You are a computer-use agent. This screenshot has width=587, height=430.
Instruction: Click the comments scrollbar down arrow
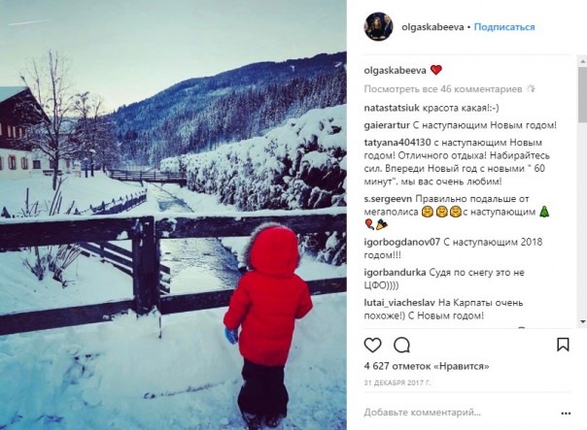point(582,321)
